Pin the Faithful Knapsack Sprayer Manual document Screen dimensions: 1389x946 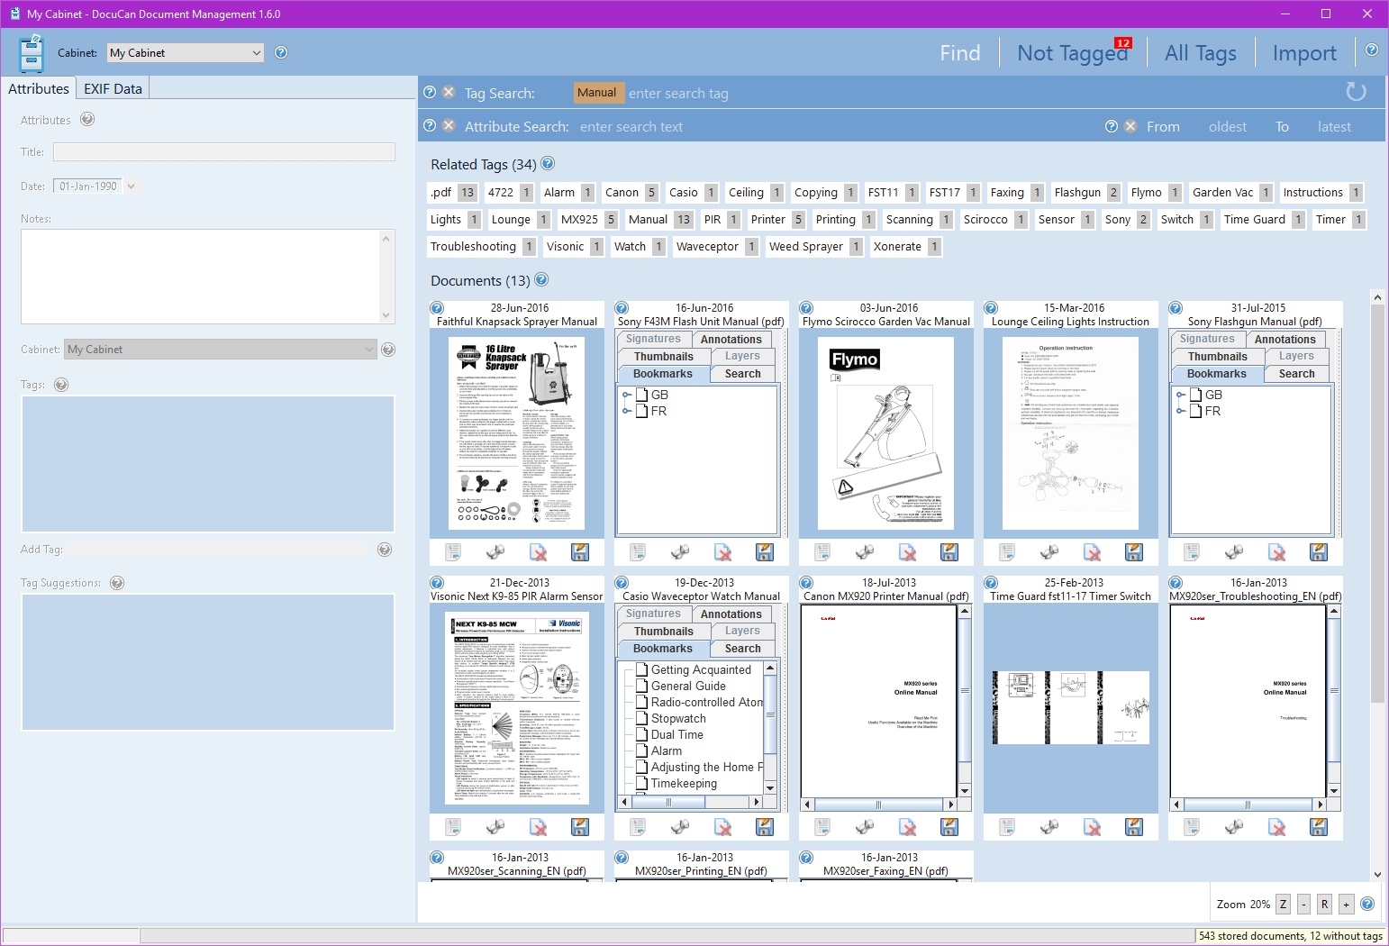[495, 551]
